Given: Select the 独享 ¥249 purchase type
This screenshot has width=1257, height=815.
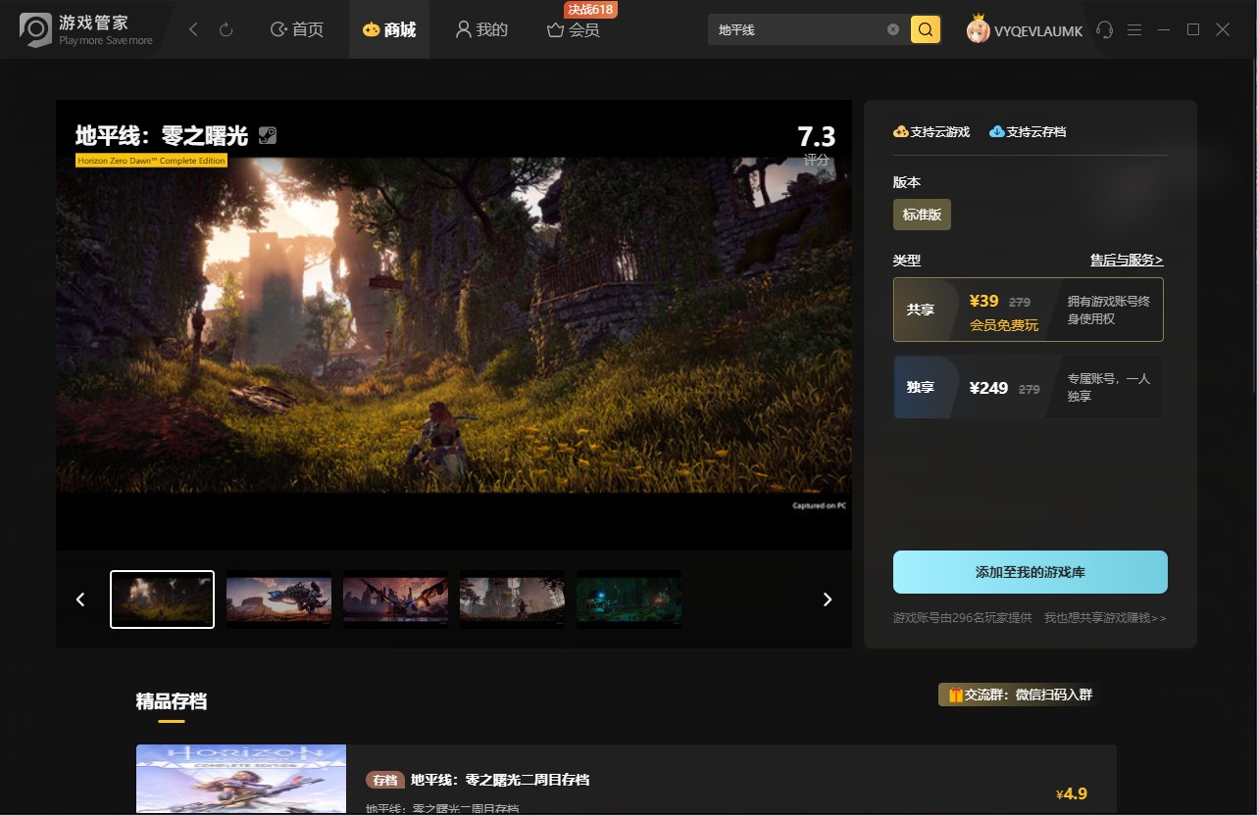Looking at the screenshot, I should 1029,388.
